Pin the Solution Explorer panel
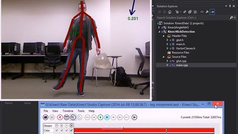Viewport: 238px width, 134px height. click(230, 6)
